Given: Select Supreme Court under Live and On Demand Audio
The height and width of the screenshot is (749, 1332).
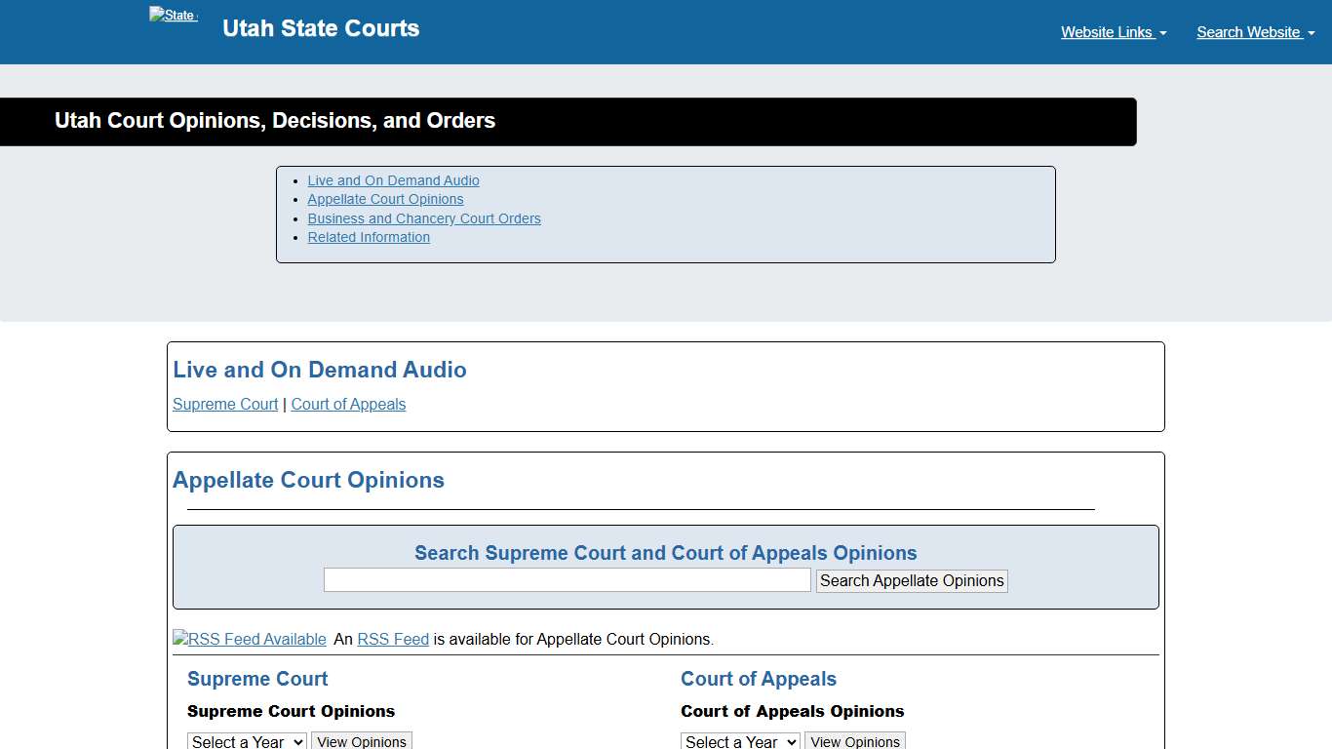Looking at the screenshot, I should [x=225, y=404].
